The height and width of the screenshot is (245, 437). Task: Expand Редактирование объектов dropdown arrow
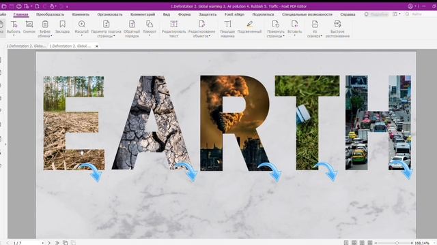click(x=210, y=36)
